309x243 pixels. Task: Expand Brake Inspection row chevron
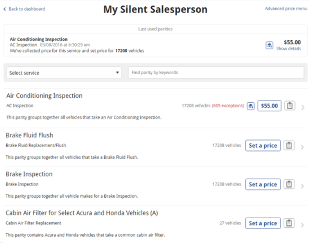tap(302, 186)
